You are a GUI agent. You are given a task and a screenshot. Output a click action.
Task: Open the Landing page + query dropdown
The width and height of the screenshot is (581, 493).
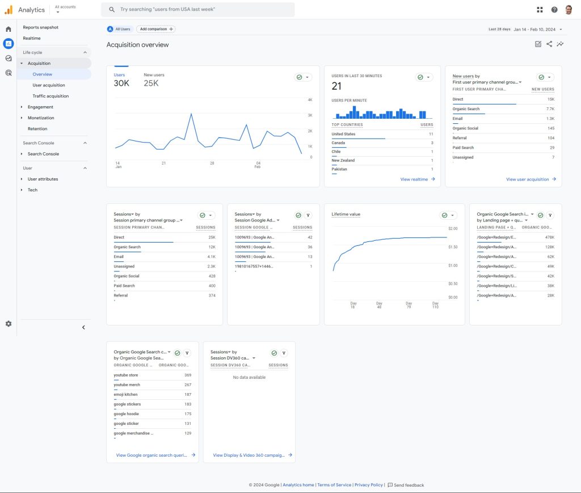pyautogui.click(x=502, y=220)
